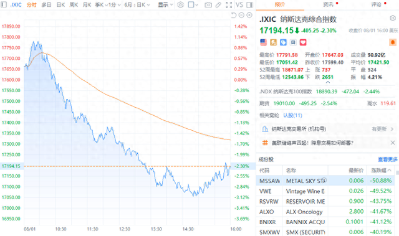Click the 17194.15 current price label on axis
399x236 pixels.
point(11,166)
